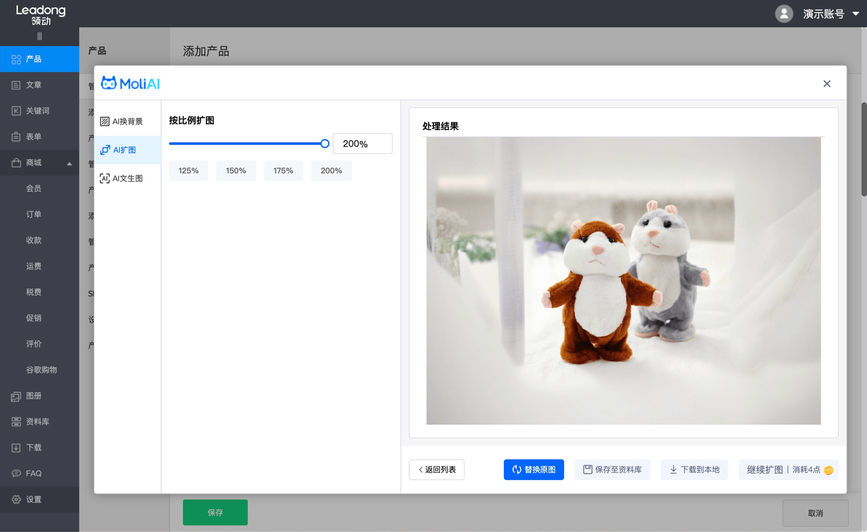Viewport: 867px width, 532px height.
Task: Select the 150% ratio preset
Action: point(236,171)
